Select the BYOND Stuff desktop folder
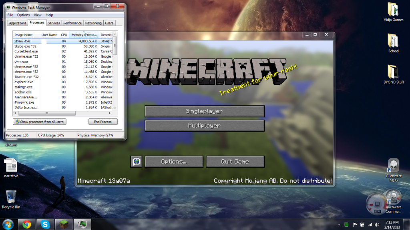Viewport: 410px width, 230px height. click(x=393, y=74)
